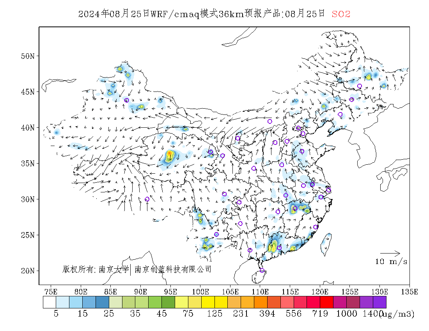Pick the white first legend swatch
This screenshot has height=331, width=429.
[x=50, y=302]
